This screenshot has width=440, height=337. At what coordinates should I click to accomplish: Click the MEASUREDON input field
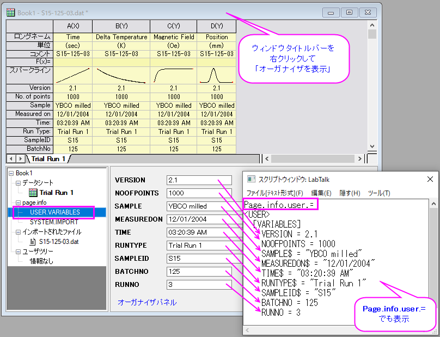205,219
